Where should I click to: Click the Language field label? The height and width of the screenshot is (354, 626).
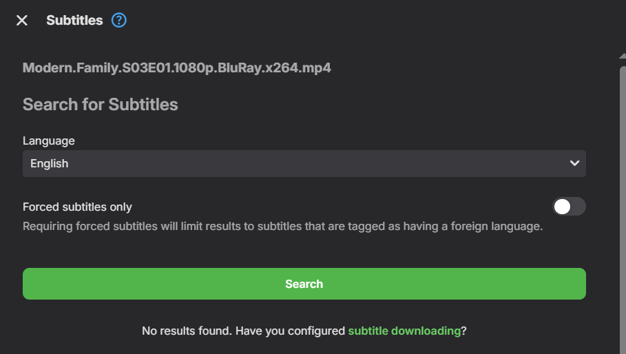point(49,140)
